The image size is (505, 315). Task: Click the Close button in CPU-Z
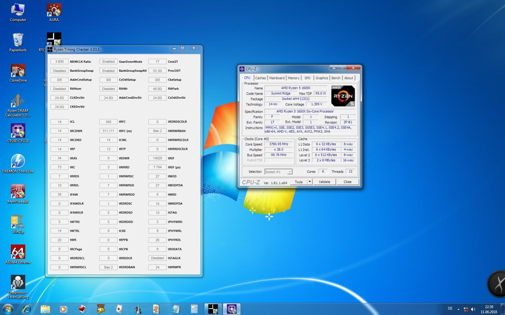point(347,182)
